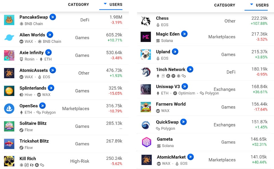Viewport: 274px width, 169px height.
Task: Open the Farmers World dapp link
Action: point(171,104)
